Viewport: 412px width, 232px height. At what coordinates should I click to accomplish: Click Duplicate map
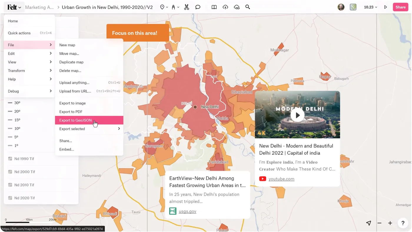(89, 62)
